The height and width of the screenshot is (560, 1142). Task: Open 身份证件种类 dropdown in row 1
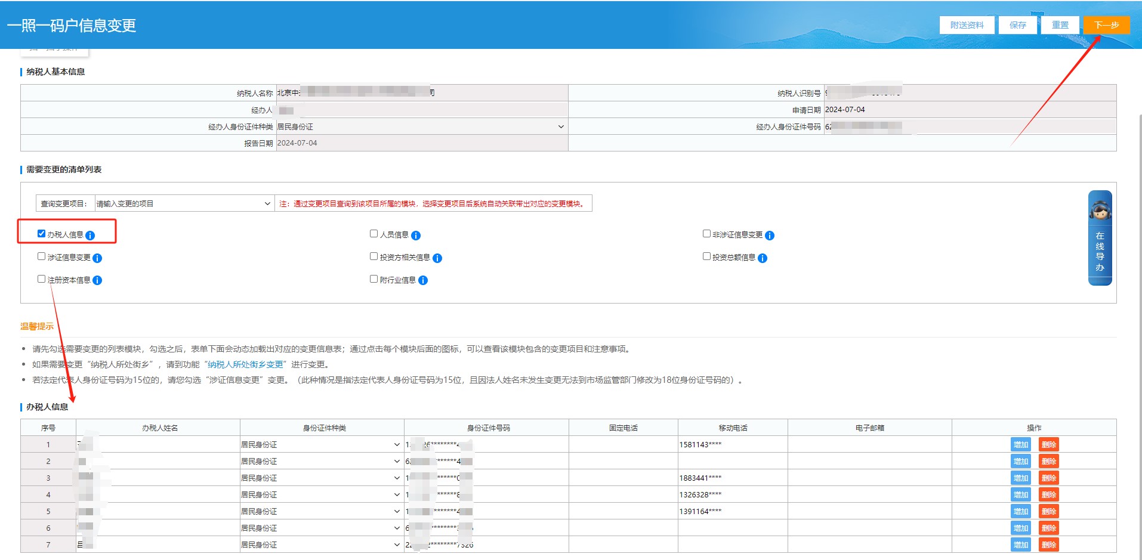tap(322, 444)
